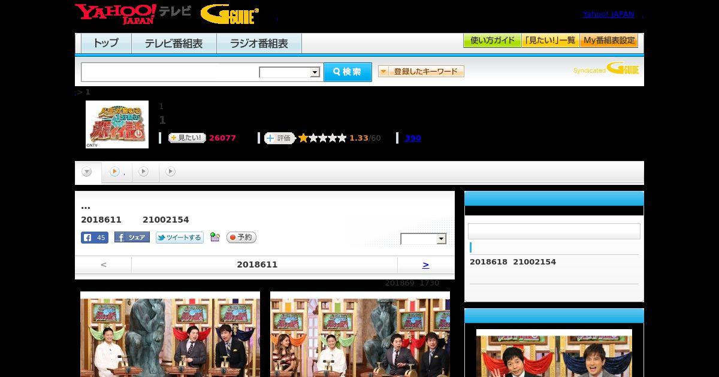Click the empty field in the sidebar panel
Screen dimensions: 719x377
pyautogui.click(x=554, y=231)
